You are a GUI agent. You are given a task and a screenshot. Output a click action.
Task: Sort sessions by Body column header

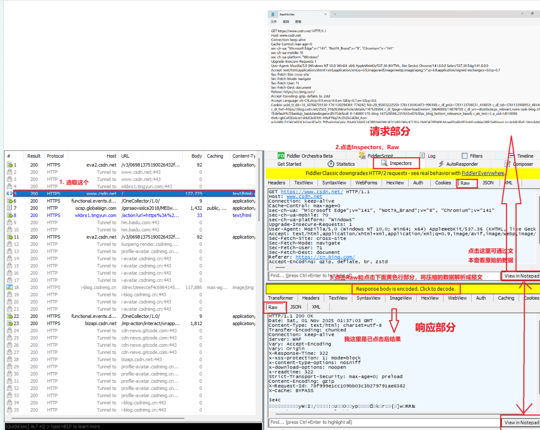tap(197, 156)
